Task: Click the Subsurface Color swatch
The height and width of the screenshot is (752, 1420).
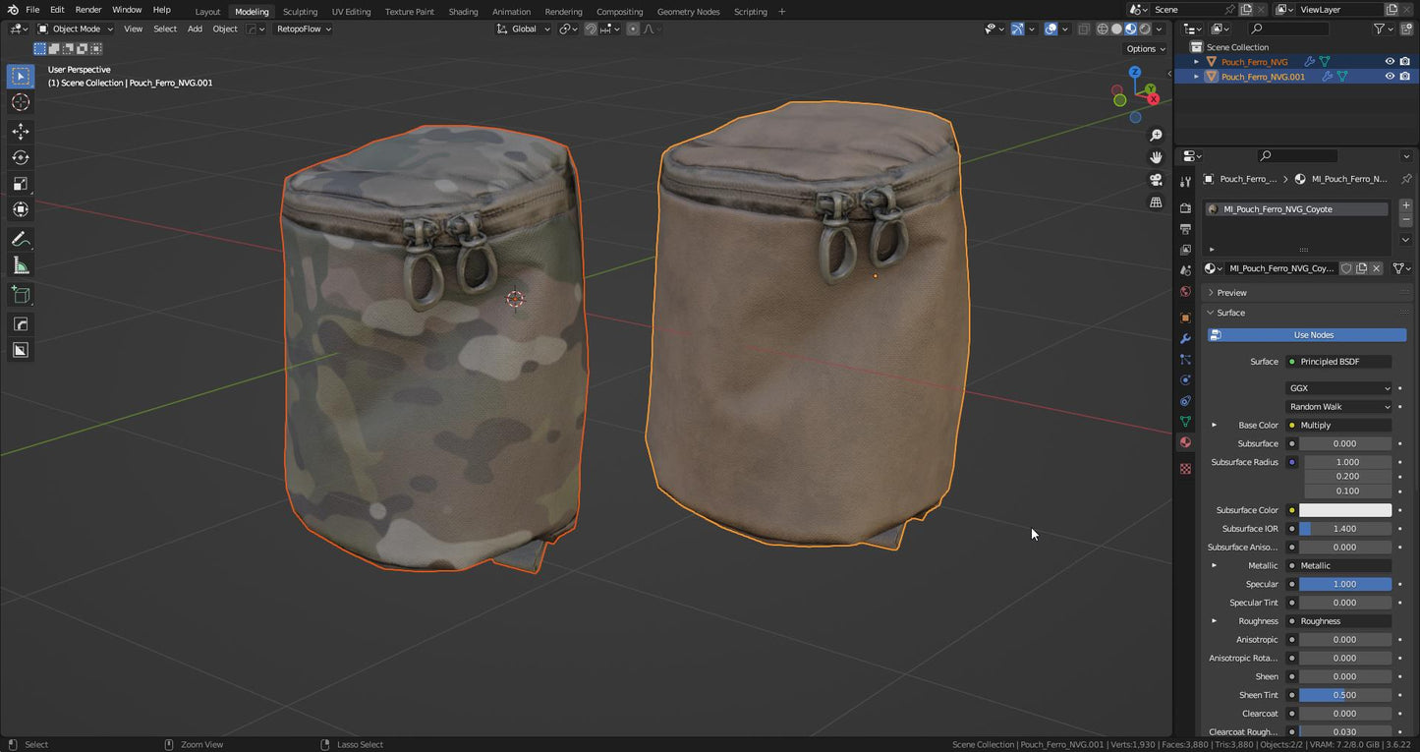Action: [x=1344, y=510]
